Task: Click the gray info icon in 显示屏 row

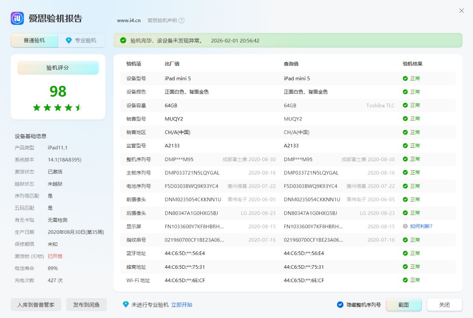Action: click(x=405, y=226)
